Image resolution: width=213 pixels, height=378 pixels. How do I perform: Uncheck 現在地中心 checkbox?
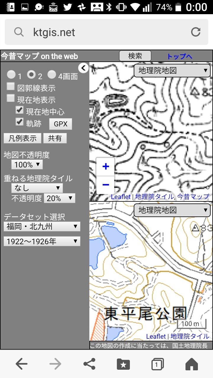click(20, 110)
